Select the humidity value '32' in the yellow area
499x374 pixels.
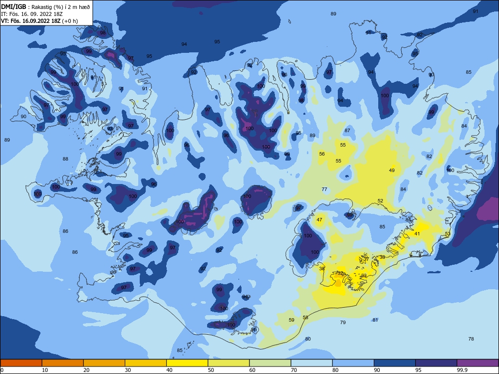(340, 273)
